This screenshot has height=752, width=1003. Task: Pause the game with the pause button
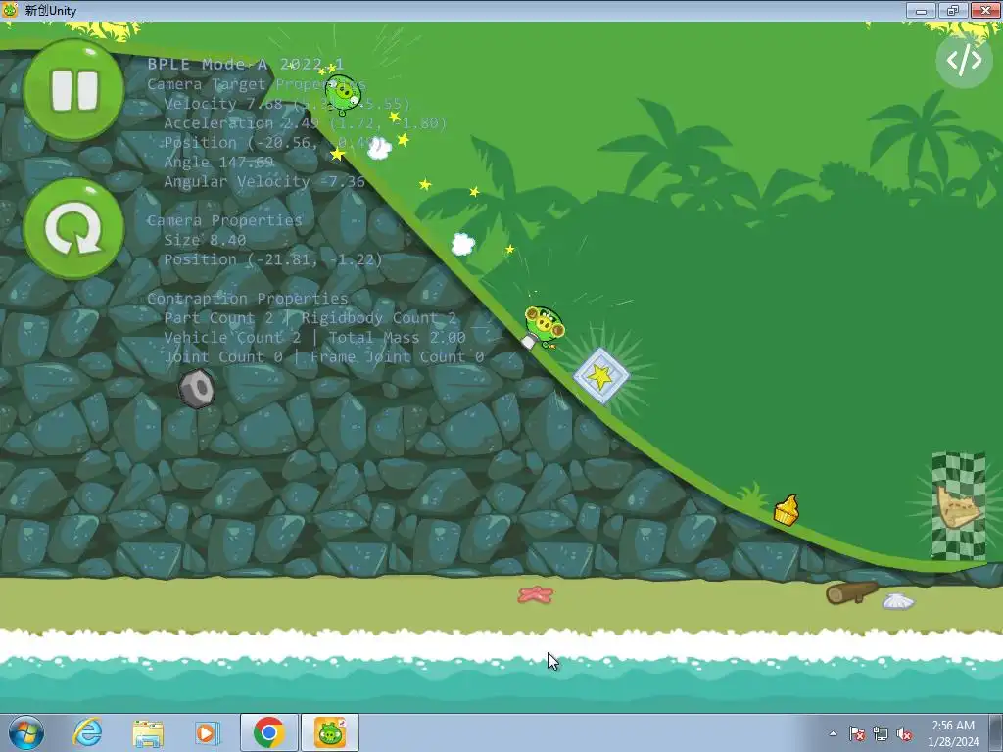[x=73, y=90]
